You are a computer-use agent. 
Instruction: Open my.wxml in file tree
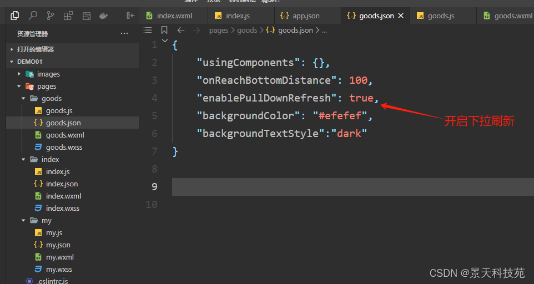(x=72, y=257)
